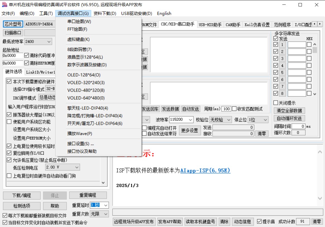This screenshot has width=325, height=227.
Task: Click the 清空全部数据 button
Action: [289, 111]
